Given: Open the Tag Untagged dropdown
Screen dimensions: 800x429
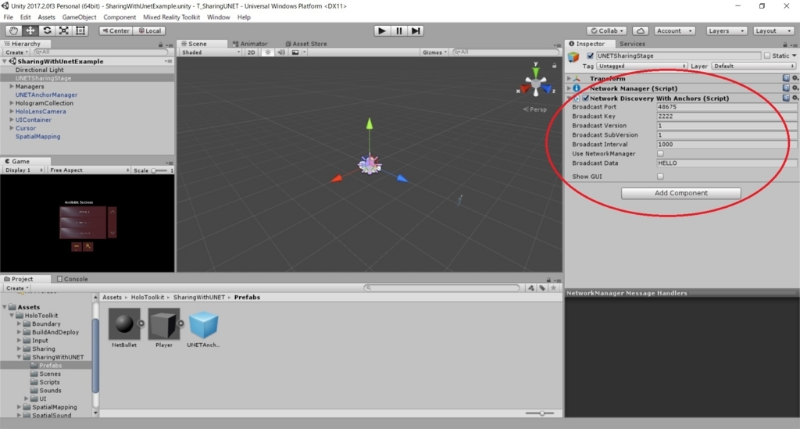Looking at the screenshot, I should coord(641,66).
